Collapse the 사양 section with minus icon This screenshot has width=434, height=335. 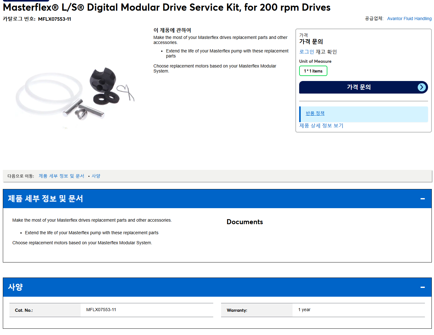(422, 287)
